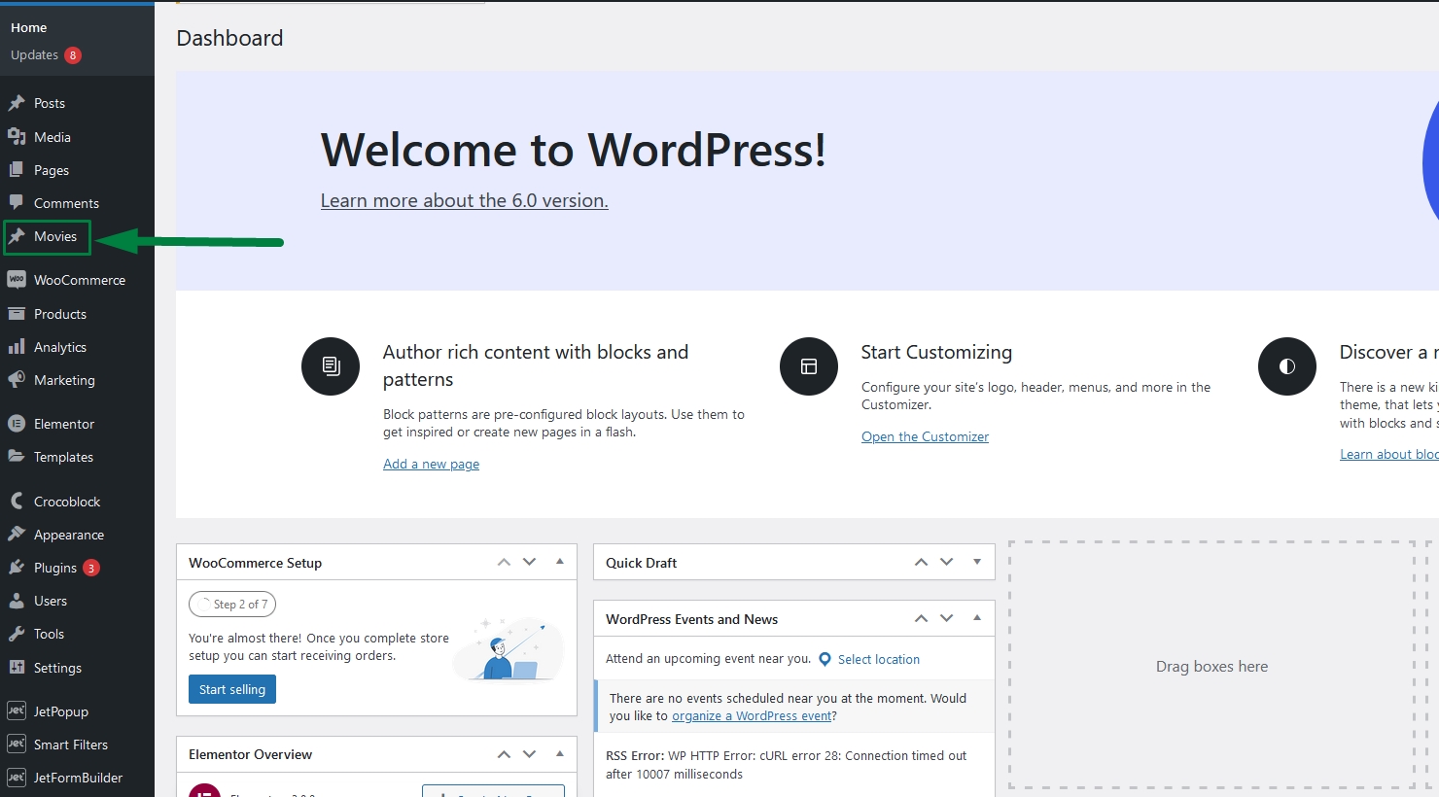
Task: Click the JetFormBuilder jet icon
Action: click(x=17, y=777)
